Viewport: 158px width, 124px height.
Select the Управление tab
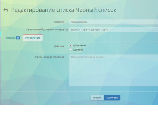click(x=33, y=38)
